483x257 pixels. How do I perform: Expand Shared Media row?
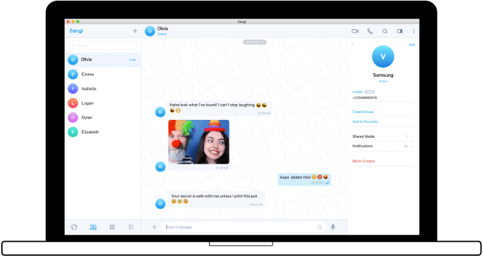[383, 136]
